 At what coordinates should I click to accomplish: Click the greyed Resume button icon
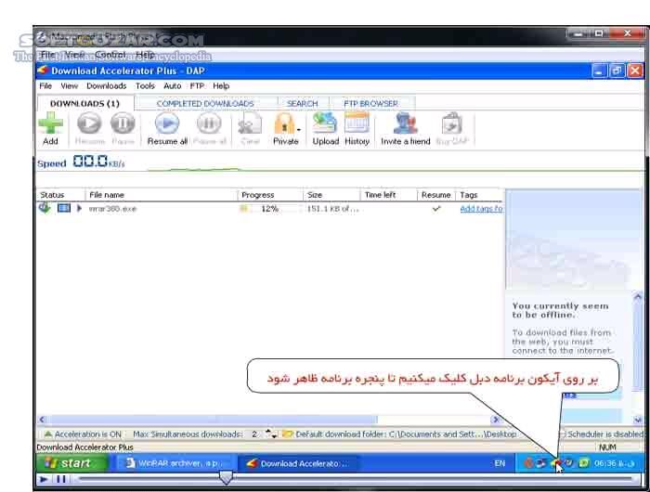89,123
